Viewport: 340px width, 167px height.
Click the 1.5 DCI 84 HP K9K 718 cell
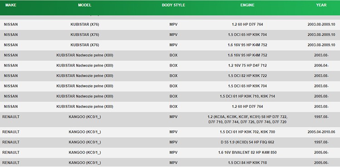(247, 162)
